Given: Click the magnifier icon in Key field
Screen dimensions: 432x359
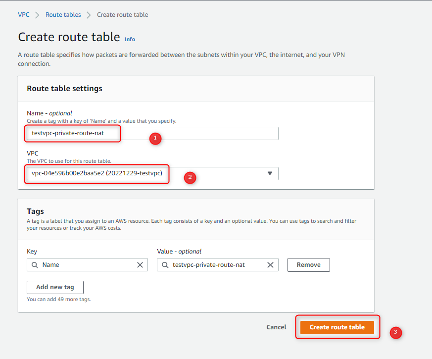Looking at the screenshot, I should pos(35,265).
